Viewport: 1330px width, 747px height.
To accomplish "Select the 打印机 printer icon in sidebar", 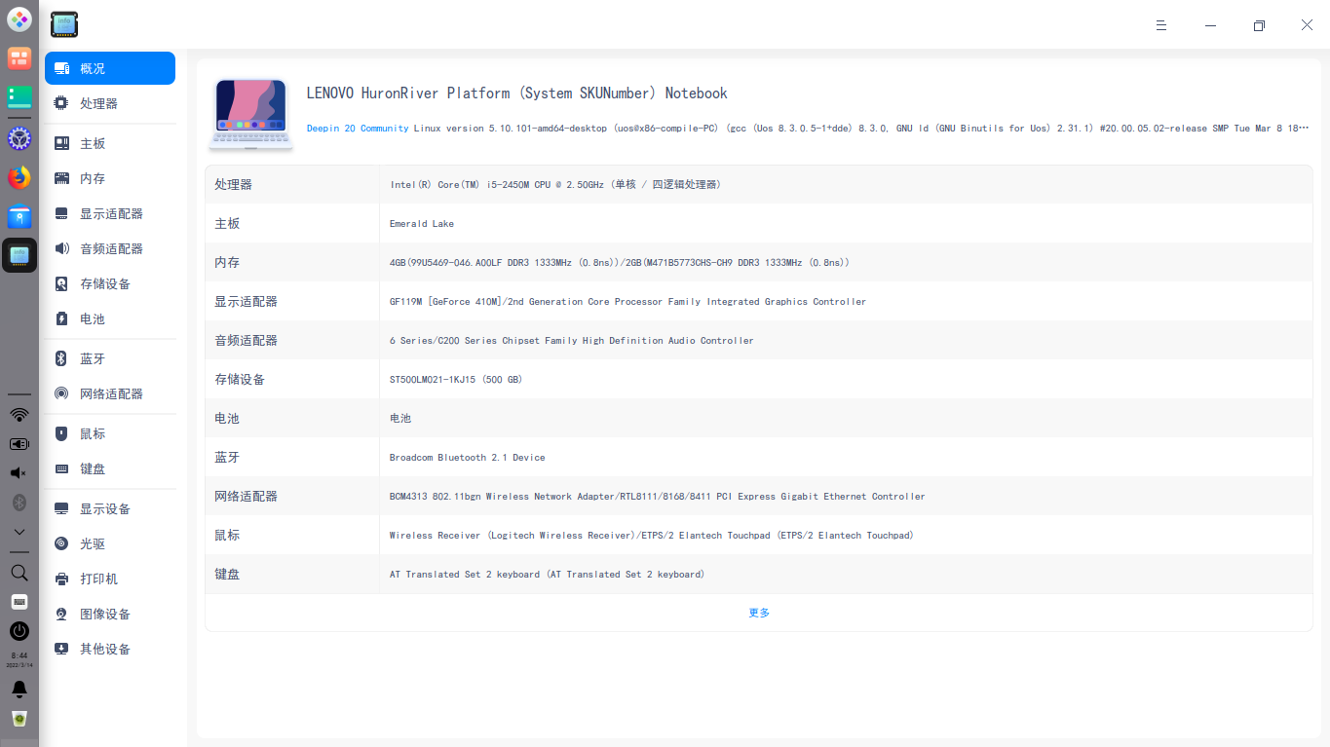I will coord(61,579).
